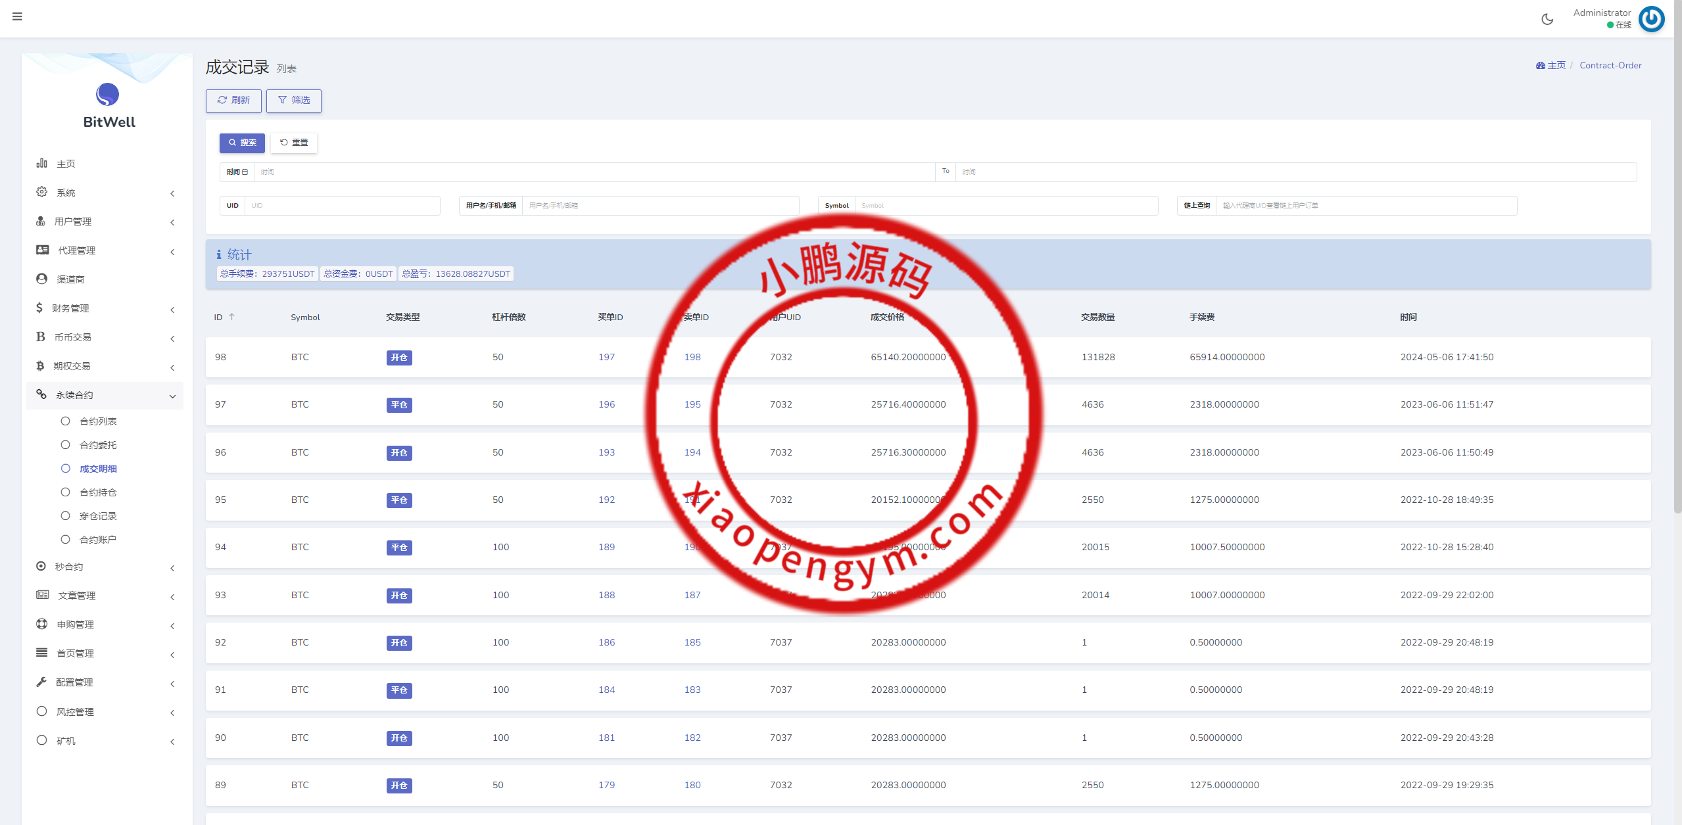Open 主页 bar-chart icon in sidebar

click(42, 163)
